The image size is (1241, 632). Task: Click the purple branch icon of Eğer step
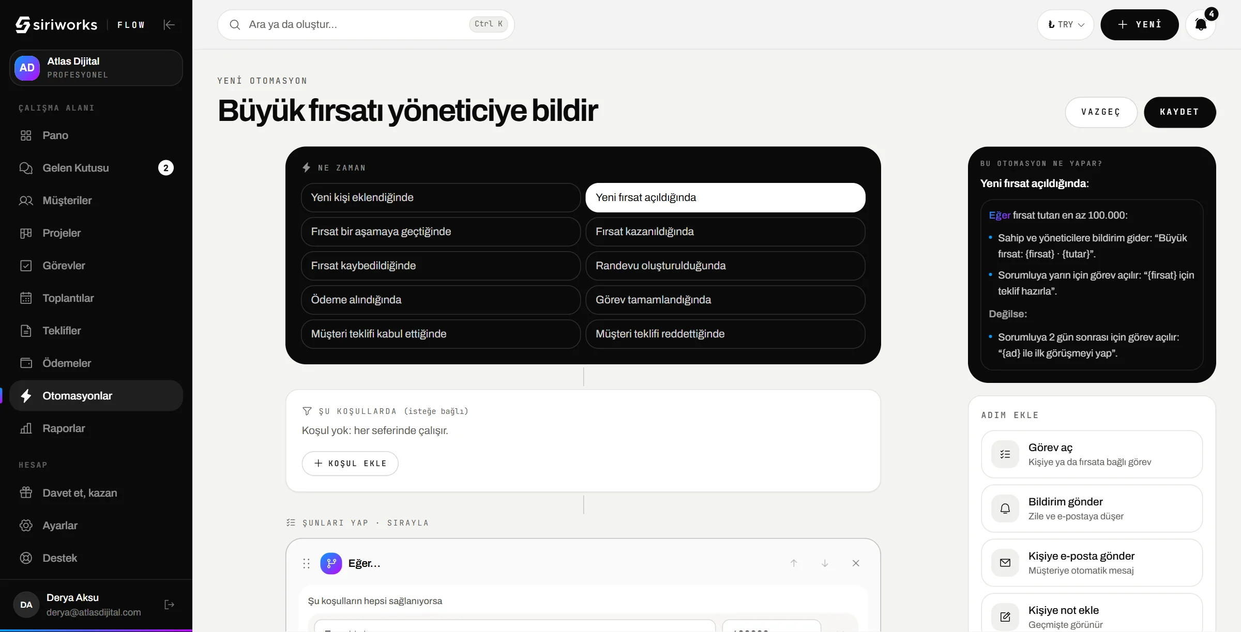(x=331, y=563)
